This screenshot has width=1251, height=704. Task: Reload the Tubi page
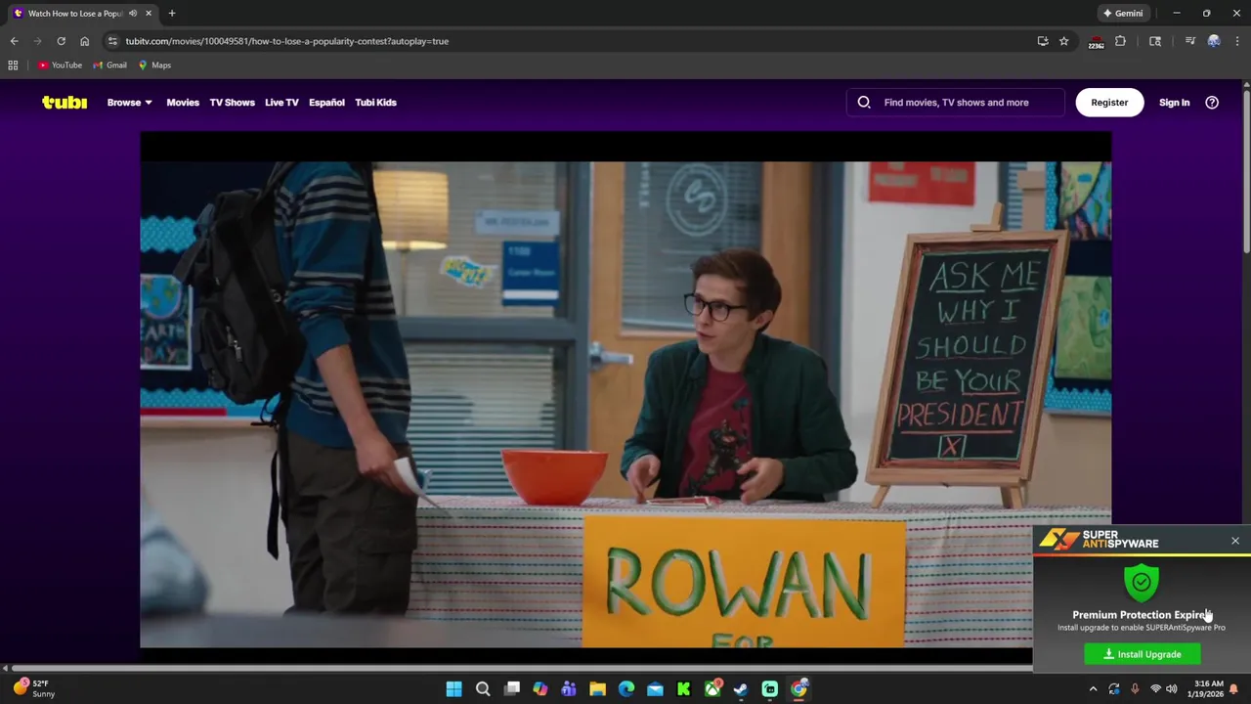61,41
